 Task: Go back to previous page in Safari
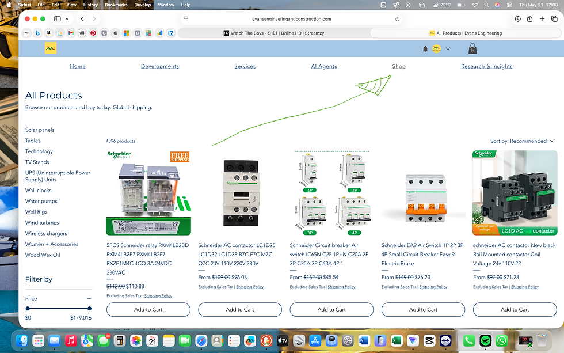(82, 18)
